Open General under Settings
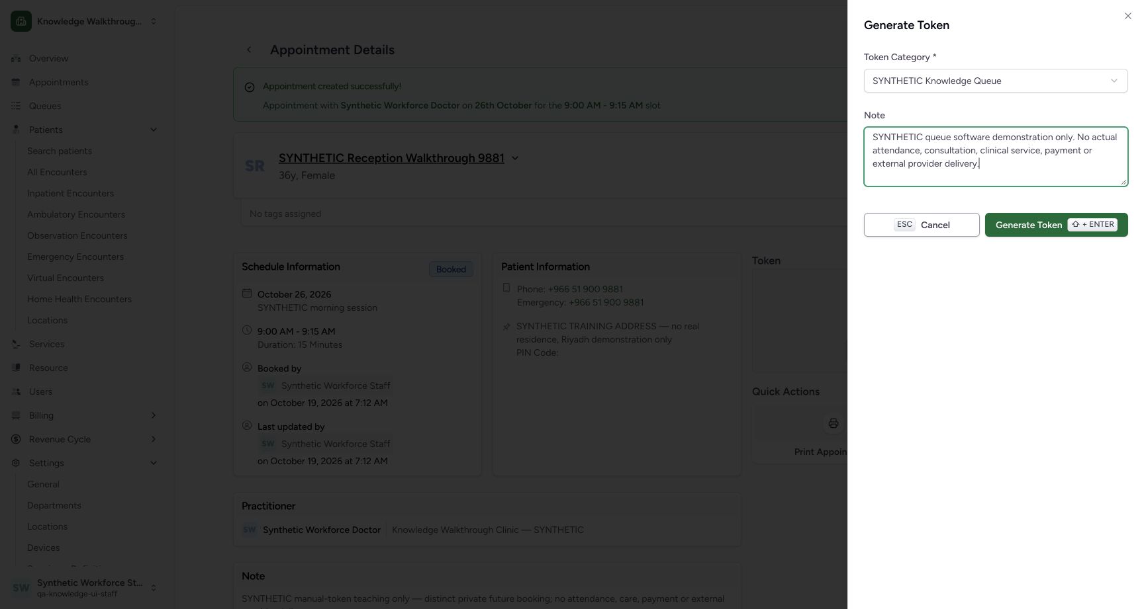 (x=43, y=484)
